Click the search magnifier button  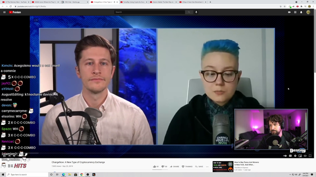pos(189,12)
